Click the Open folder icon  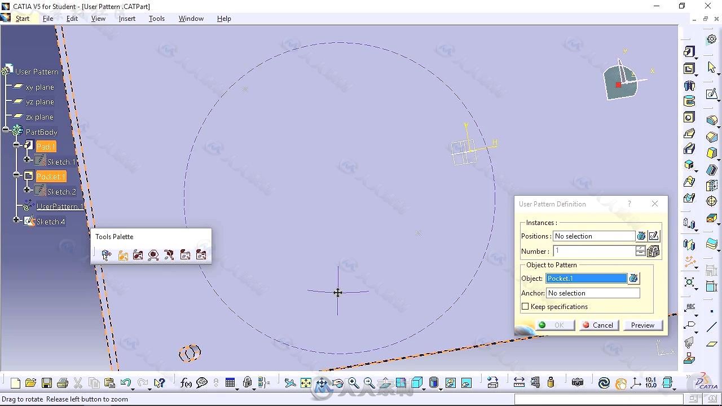[x=30, y=383]
